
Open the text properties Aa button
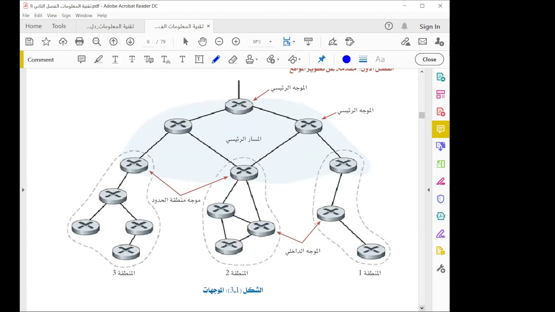(380, 59)
